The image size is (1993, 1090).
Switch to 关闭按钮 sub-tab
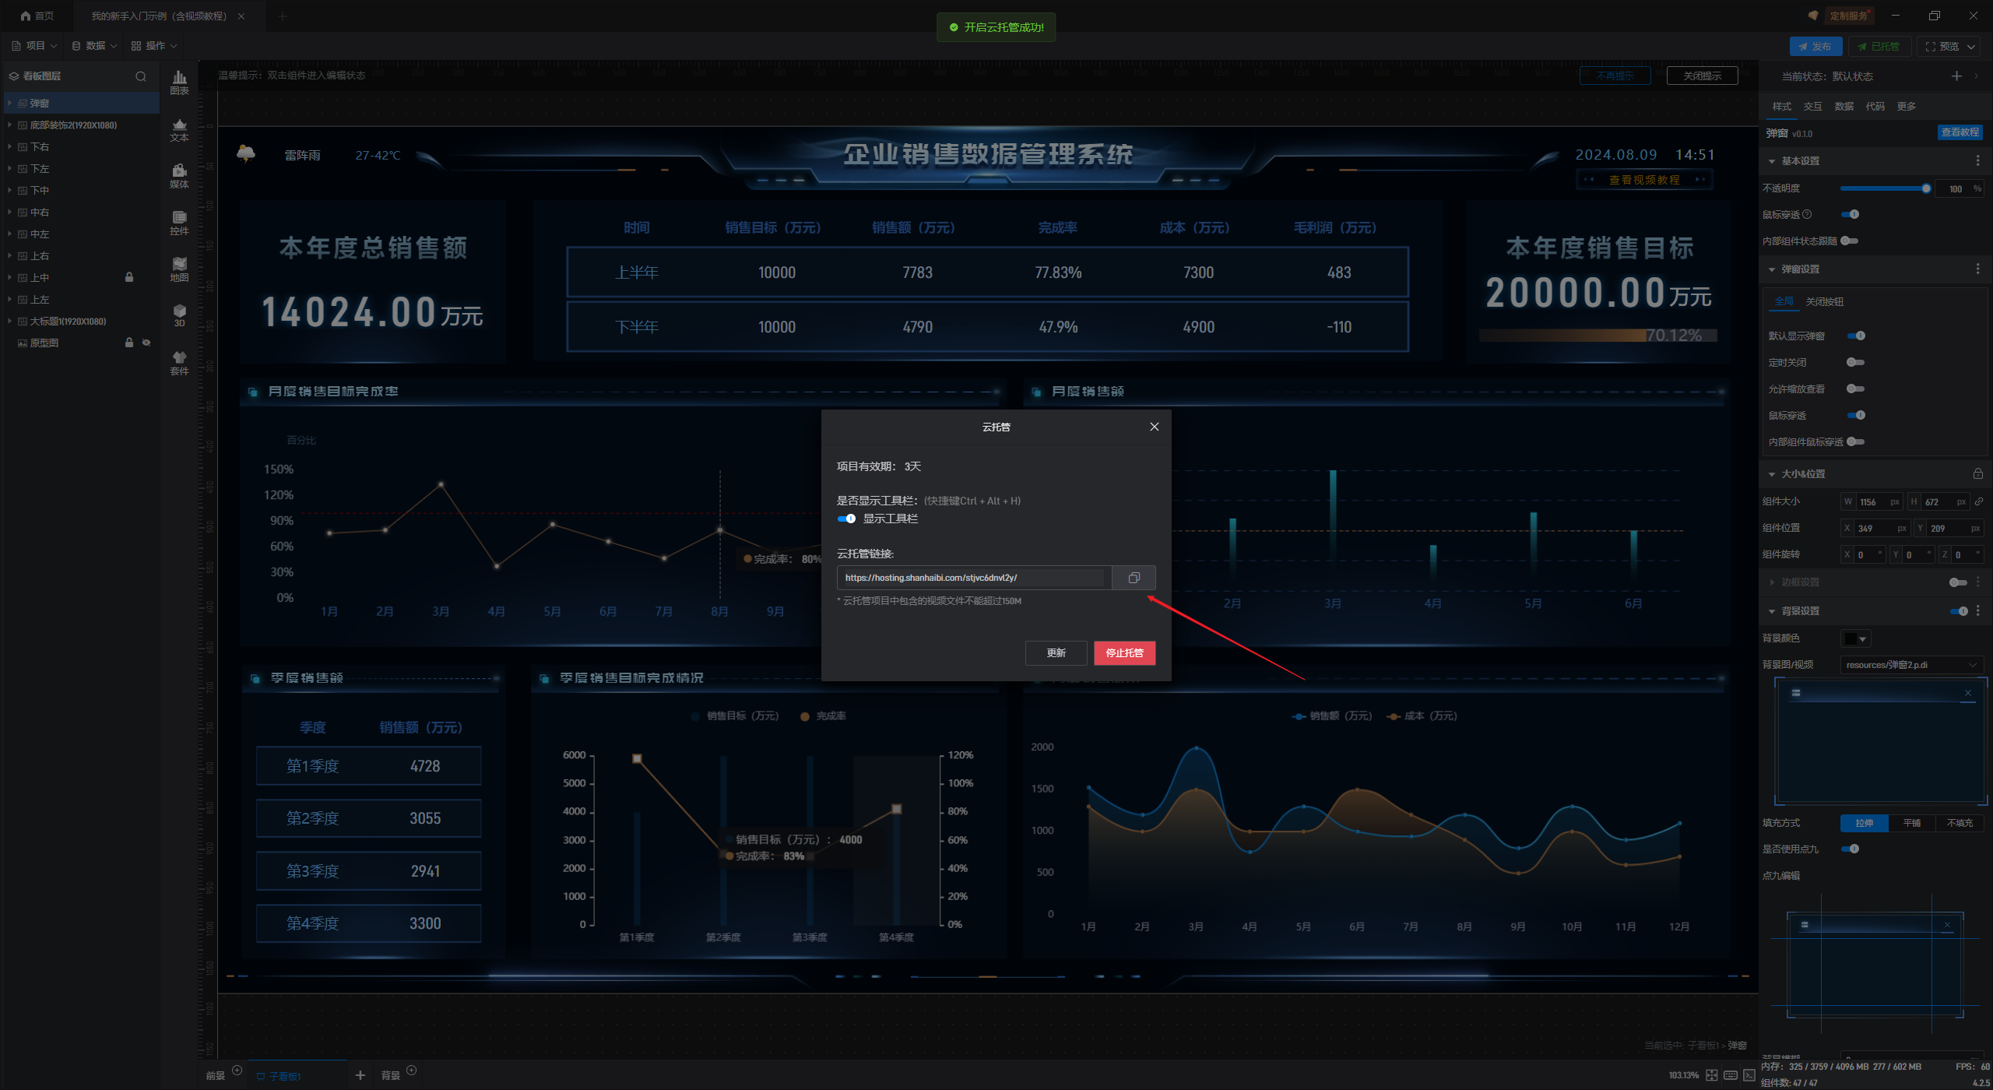pyautogui.click(x=1824, y=301)
